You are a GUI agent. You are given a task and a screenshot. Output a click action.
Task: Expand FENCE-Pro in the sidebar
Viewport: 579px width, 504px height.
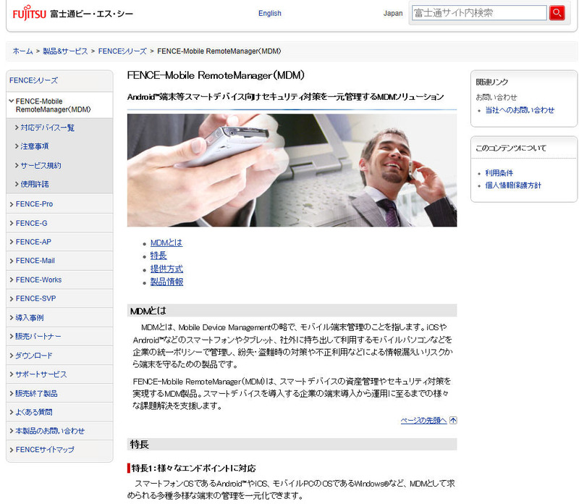(34, 204)
